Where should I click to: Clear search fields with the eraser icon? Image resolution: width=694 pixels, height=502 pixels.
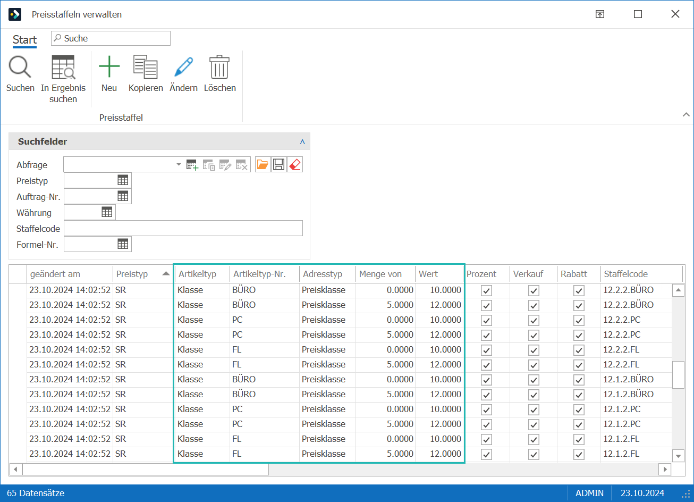coord(295,165)
